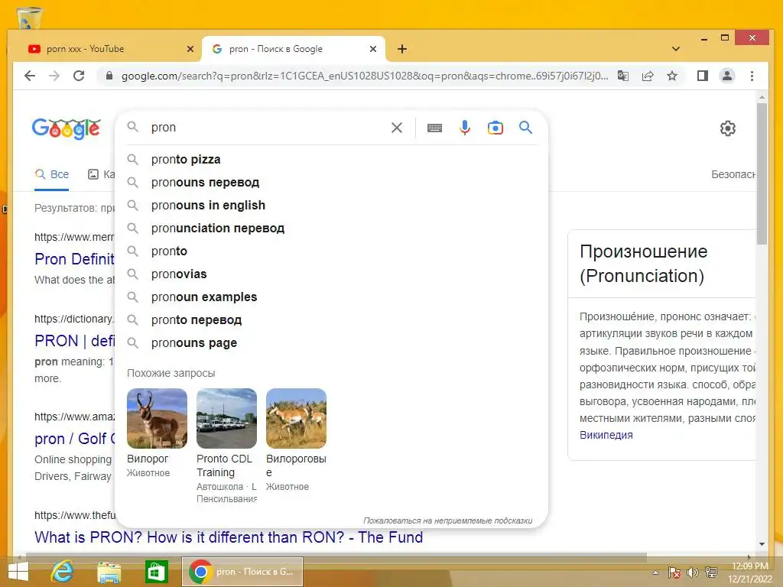Choose suggestion pronouns page

click(x=331, y=343)
